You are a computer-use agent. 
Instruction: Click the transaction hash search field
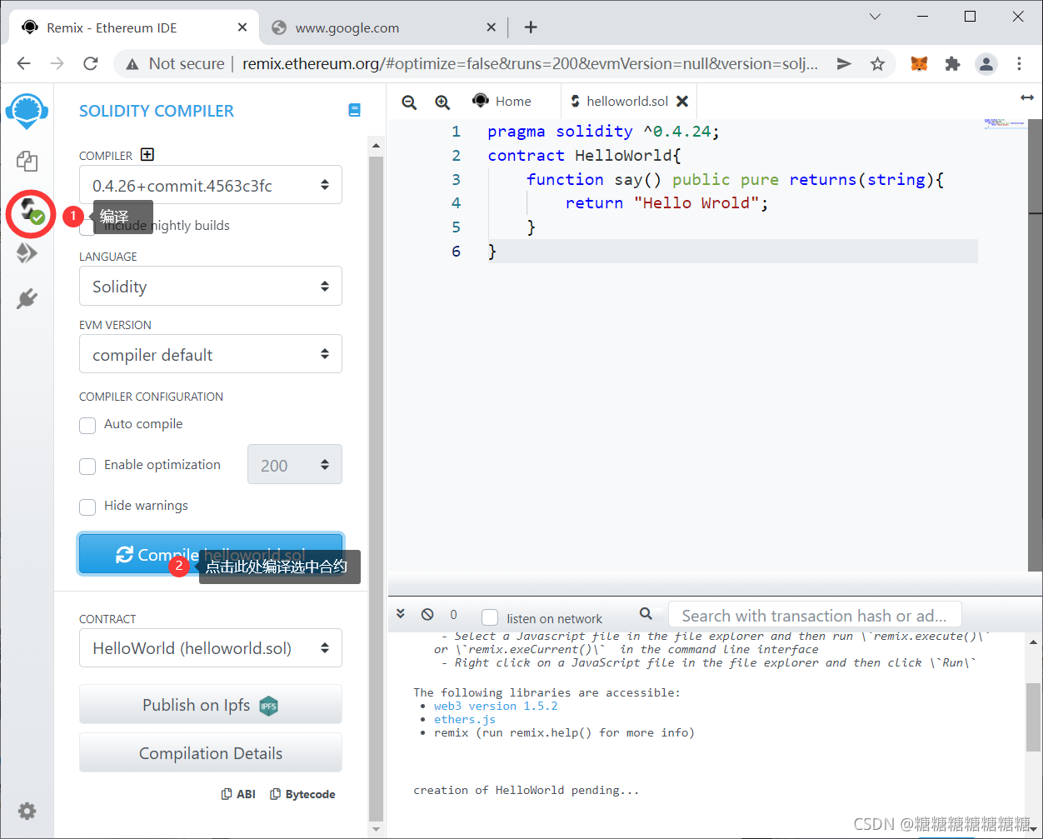[815, 616]
